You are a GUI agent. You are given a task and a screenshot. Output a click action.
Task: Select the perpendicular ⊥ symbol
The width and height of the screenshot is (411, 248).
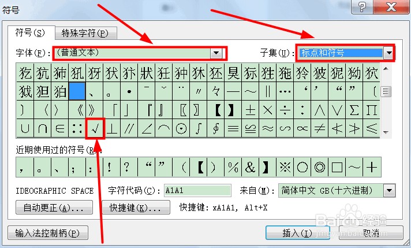tap(112, 128)
